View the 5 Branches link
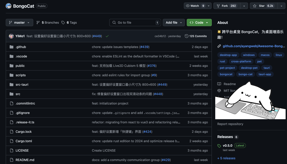The height and width of the screenshot is (164, 287). (x=48, y=23)
